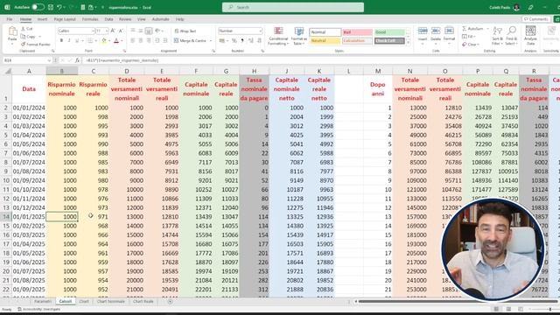Open the font name dropdown
The width and height of the screenshot is (560, 315).
point(93,31)
